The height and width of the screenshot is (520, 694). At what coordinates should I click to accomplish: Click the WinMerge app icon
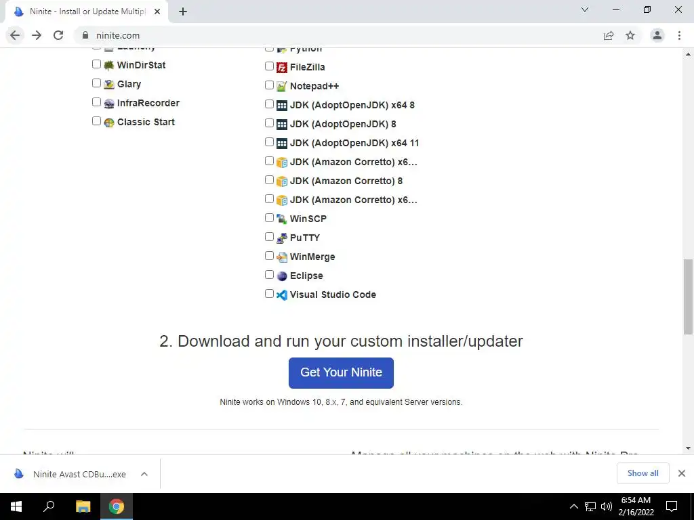pos(282,257)
